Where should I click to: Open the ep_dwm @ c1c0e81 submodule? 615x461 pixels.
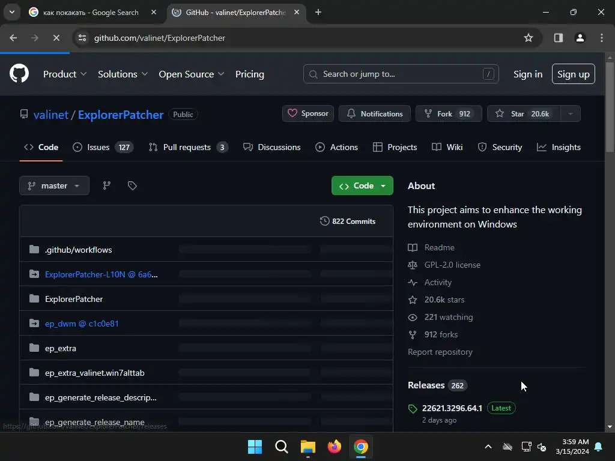82,324
